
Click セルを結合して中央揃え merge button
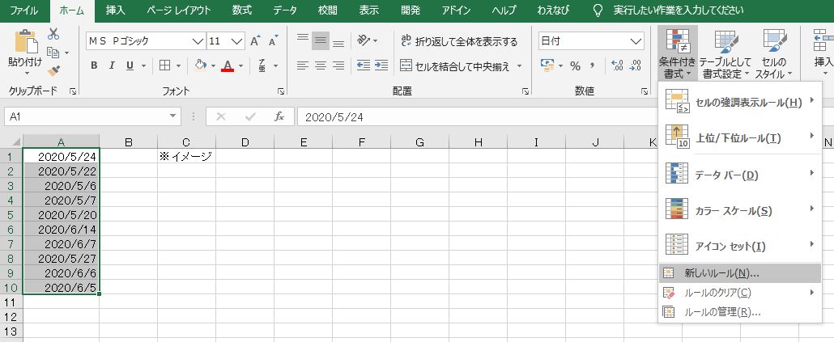pyautogui.click(x=455, y=65)
